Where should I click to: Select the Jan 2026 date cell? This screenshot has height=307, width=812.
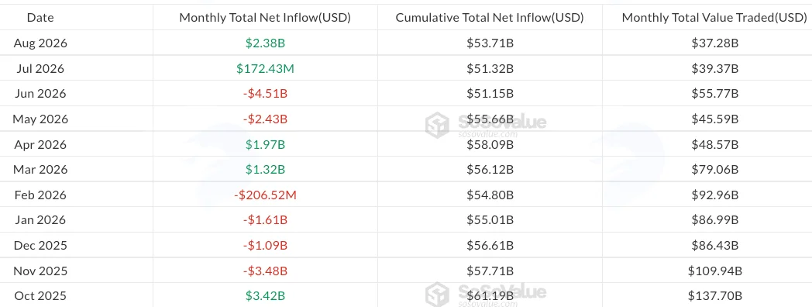click(x=40, y=220)
